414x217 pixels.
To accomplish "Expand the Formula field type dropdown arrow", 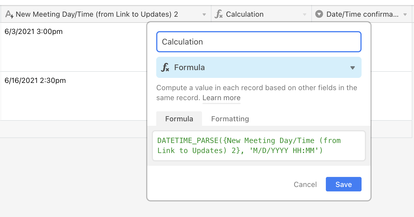I will pyautogui.click(x=353, y=68).
